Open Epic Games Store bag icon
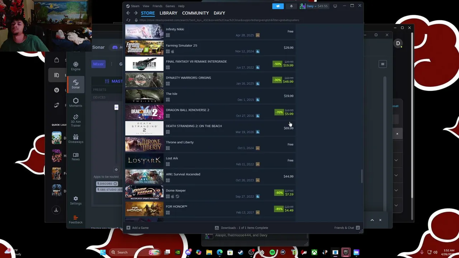This screenshot has width=459, height=258. [57, 60]
